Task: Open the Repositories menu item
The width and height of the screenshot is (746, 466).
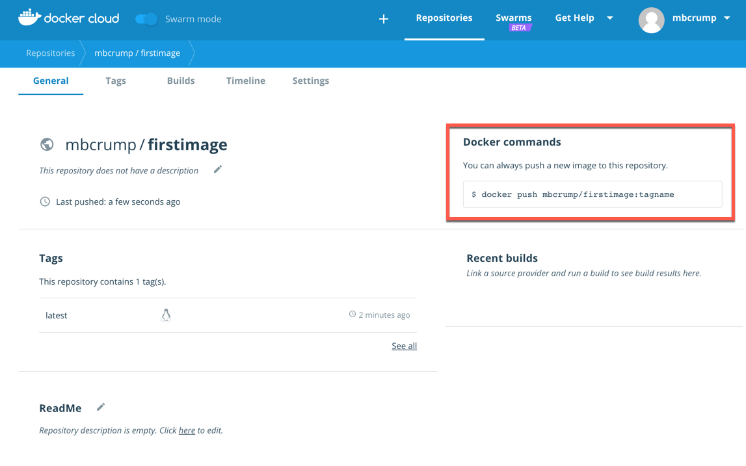Action: [444, 18]
